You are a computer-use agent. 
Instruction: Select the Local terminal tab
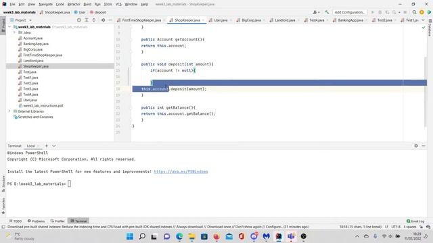click(x=31, y=146)
